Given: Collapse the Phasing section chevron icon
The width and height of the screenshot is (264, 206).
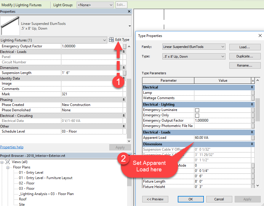Looking at the screenshot, I should pyautogui.click(x=124, y=99).
